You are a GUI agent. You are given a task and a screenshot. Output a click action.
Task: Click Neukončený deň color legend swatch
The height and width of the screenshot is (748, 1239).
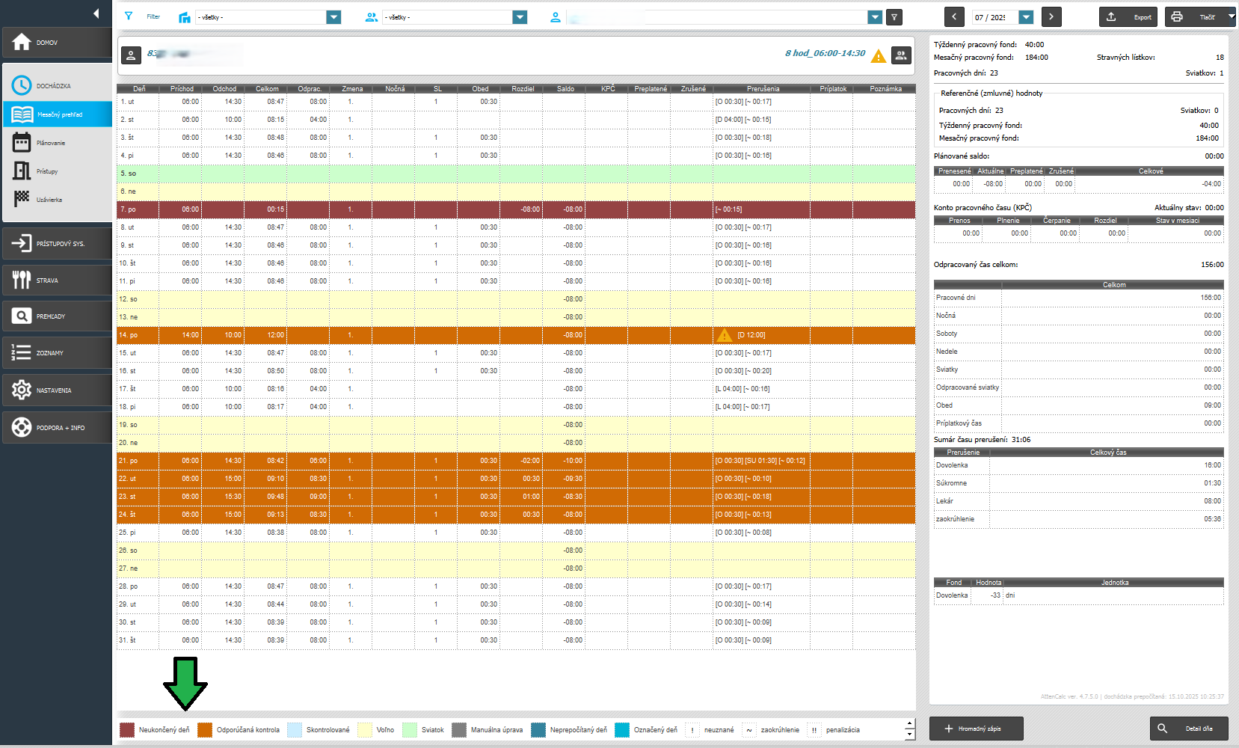pyautogui.click(x=127, y=730)
